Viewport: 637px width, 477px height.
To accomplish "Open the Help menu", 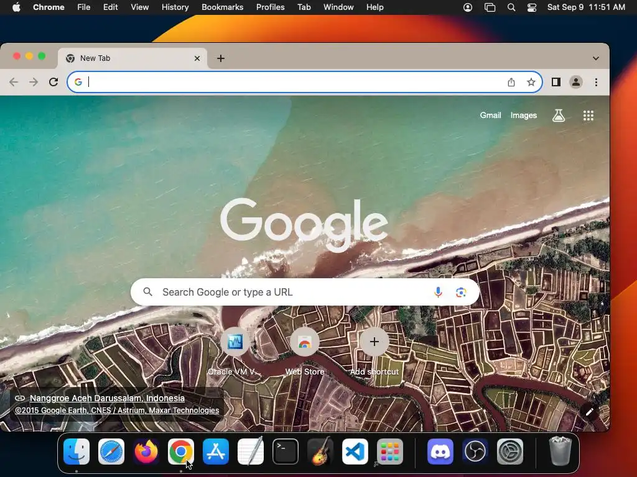I will pos(374,7).
